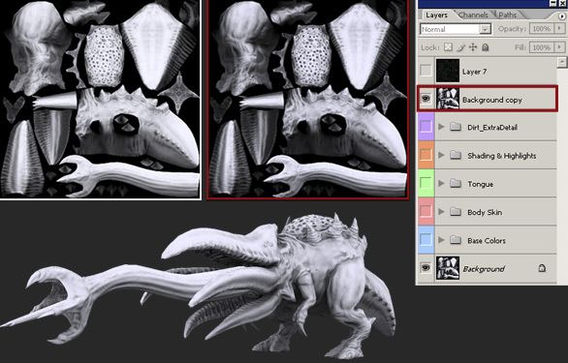Select the 'Body Skin' group name
Viewport: 568px width, 363px height.
485,212
